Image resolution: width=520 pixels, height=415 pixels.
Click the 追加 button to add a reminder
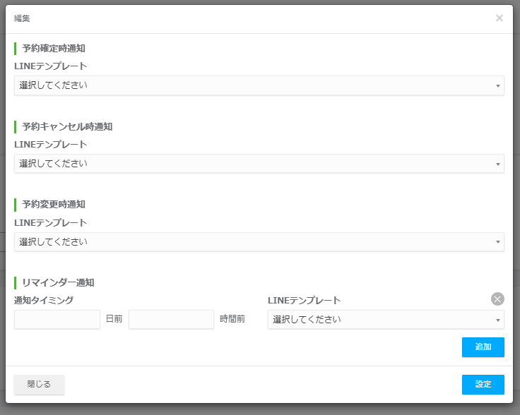pos(483,347)
